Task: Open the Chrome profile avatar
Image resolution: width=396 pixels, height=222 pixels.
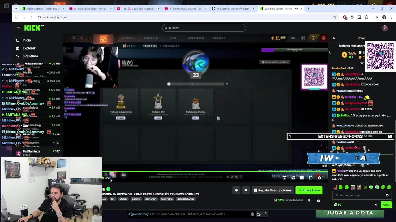Action: click(384, 17)
